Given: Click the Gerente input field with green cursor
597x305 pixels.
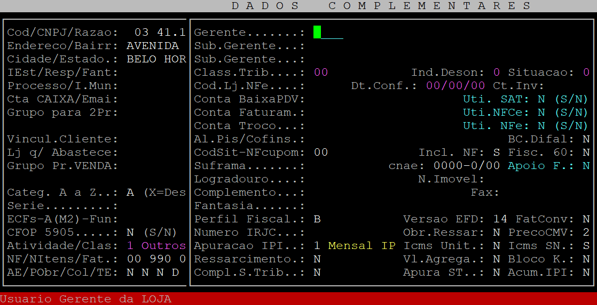Looking at the screenshot, I should [328, 33].
